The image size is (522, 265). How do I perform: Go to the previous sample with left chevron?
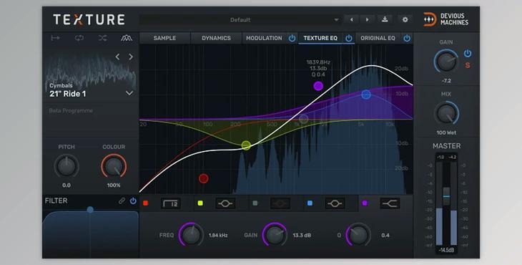tap(117, 57)
